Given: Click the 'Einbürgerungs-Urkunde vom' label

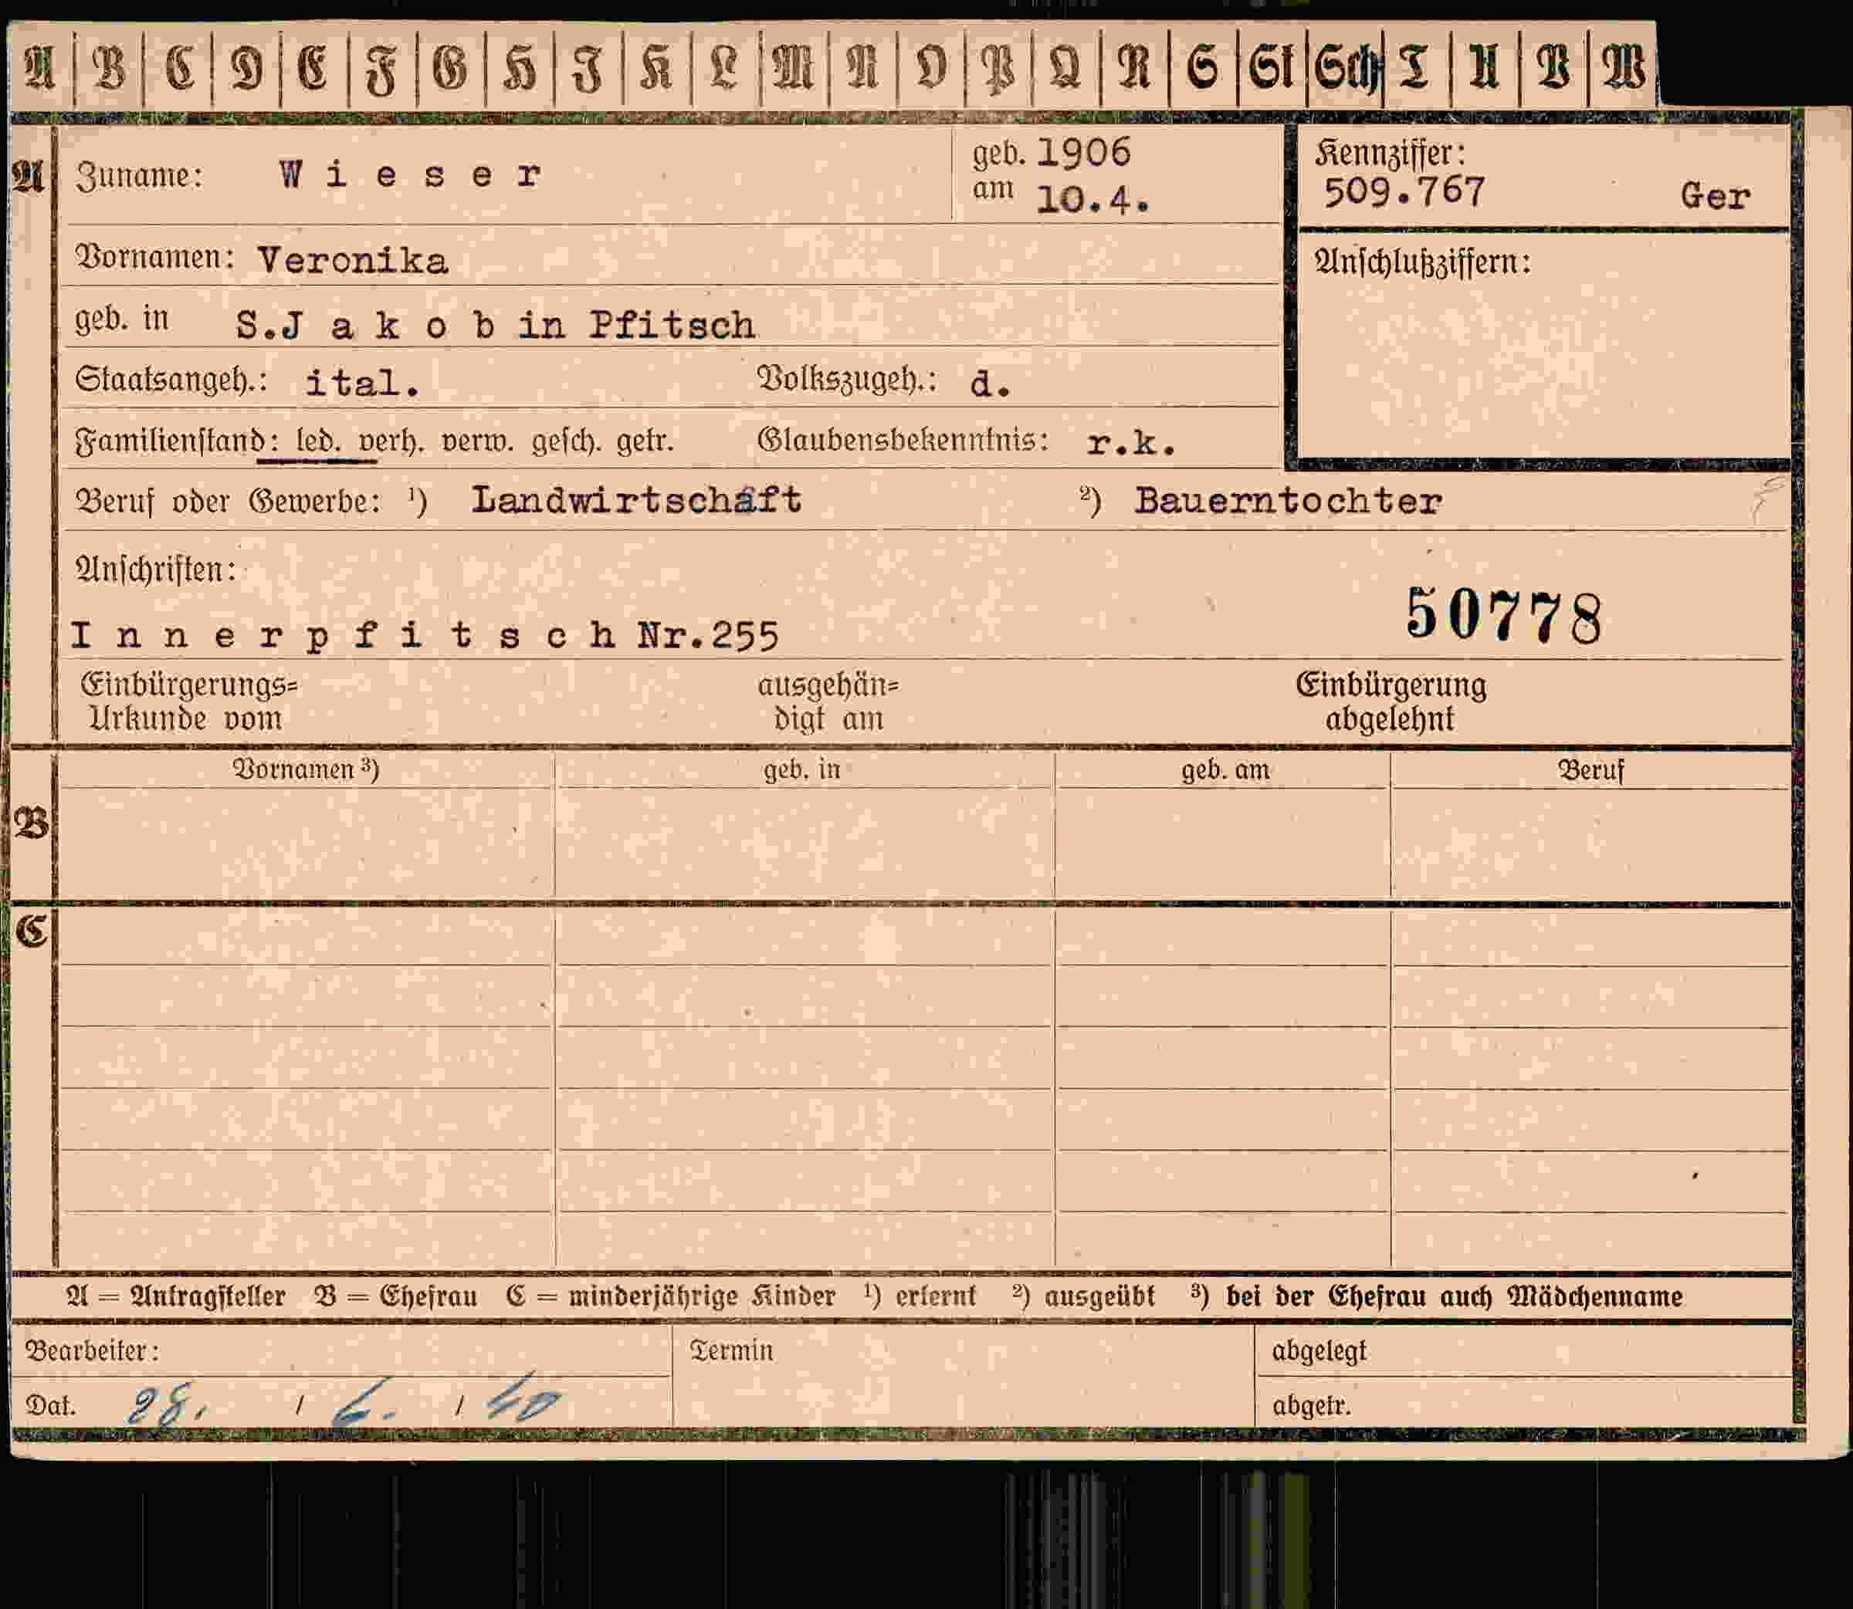Looking at the screenshot, I should click(x=188, y=701).
